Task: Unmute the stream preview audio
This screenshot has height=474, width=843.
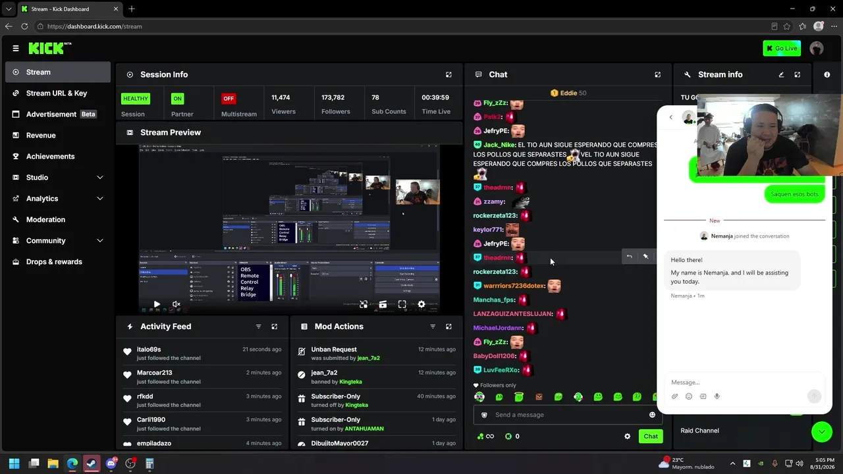Action: (176, 304)
